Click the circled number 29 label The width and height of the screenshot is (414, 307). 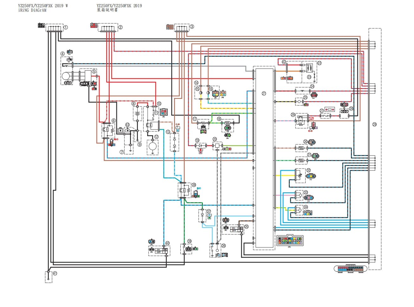coord(374,125)
